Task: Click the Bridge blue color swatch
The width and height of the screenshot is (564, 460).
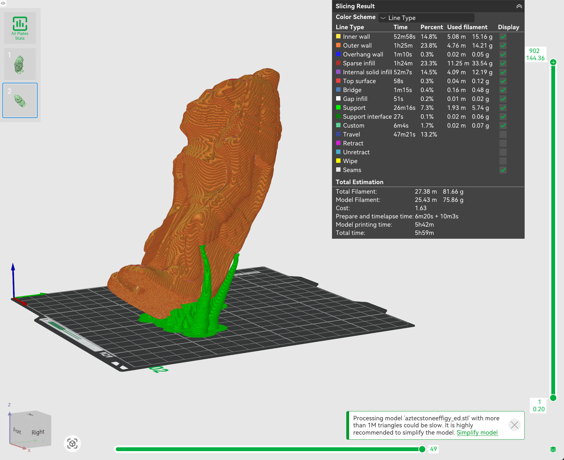Action: [338, 90]
